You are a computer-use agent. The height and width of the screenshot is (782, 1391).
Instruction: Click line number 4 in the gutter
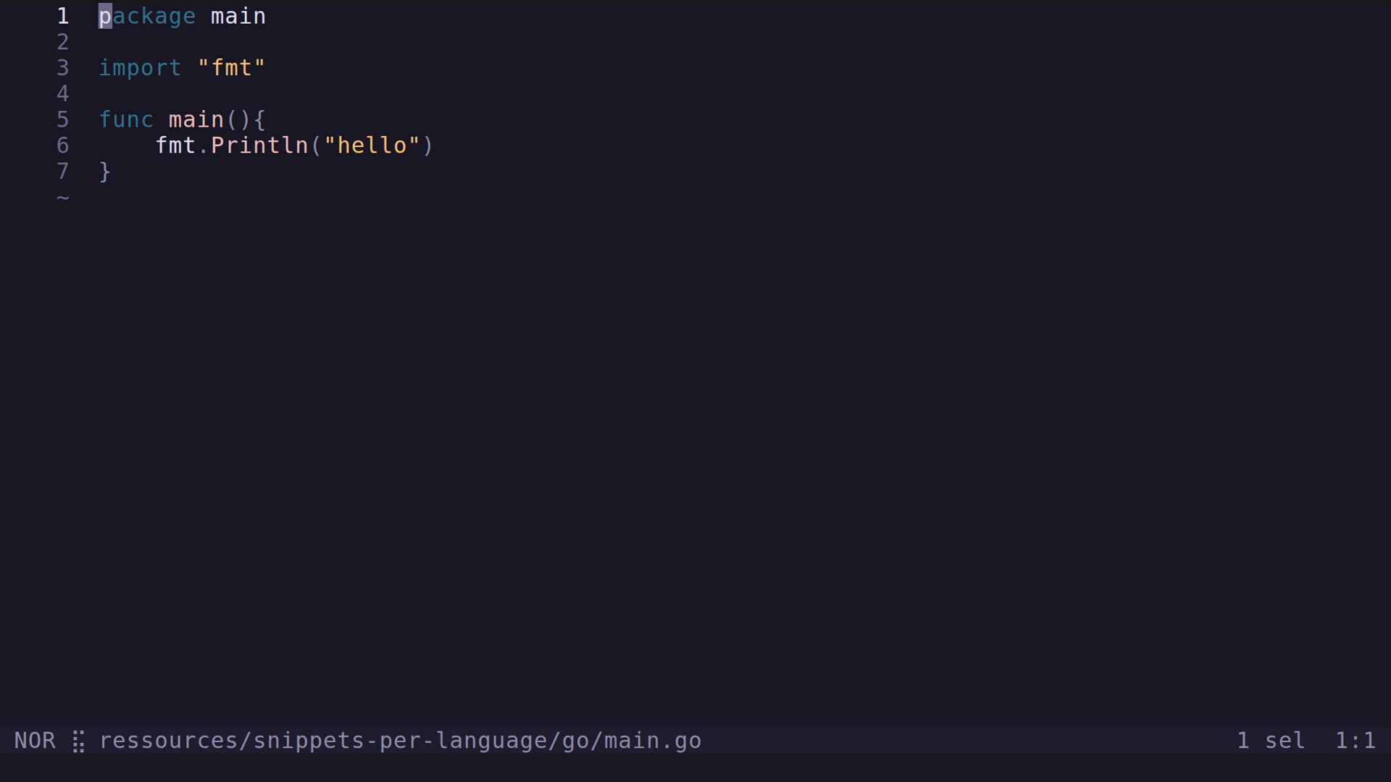[63, 94]
